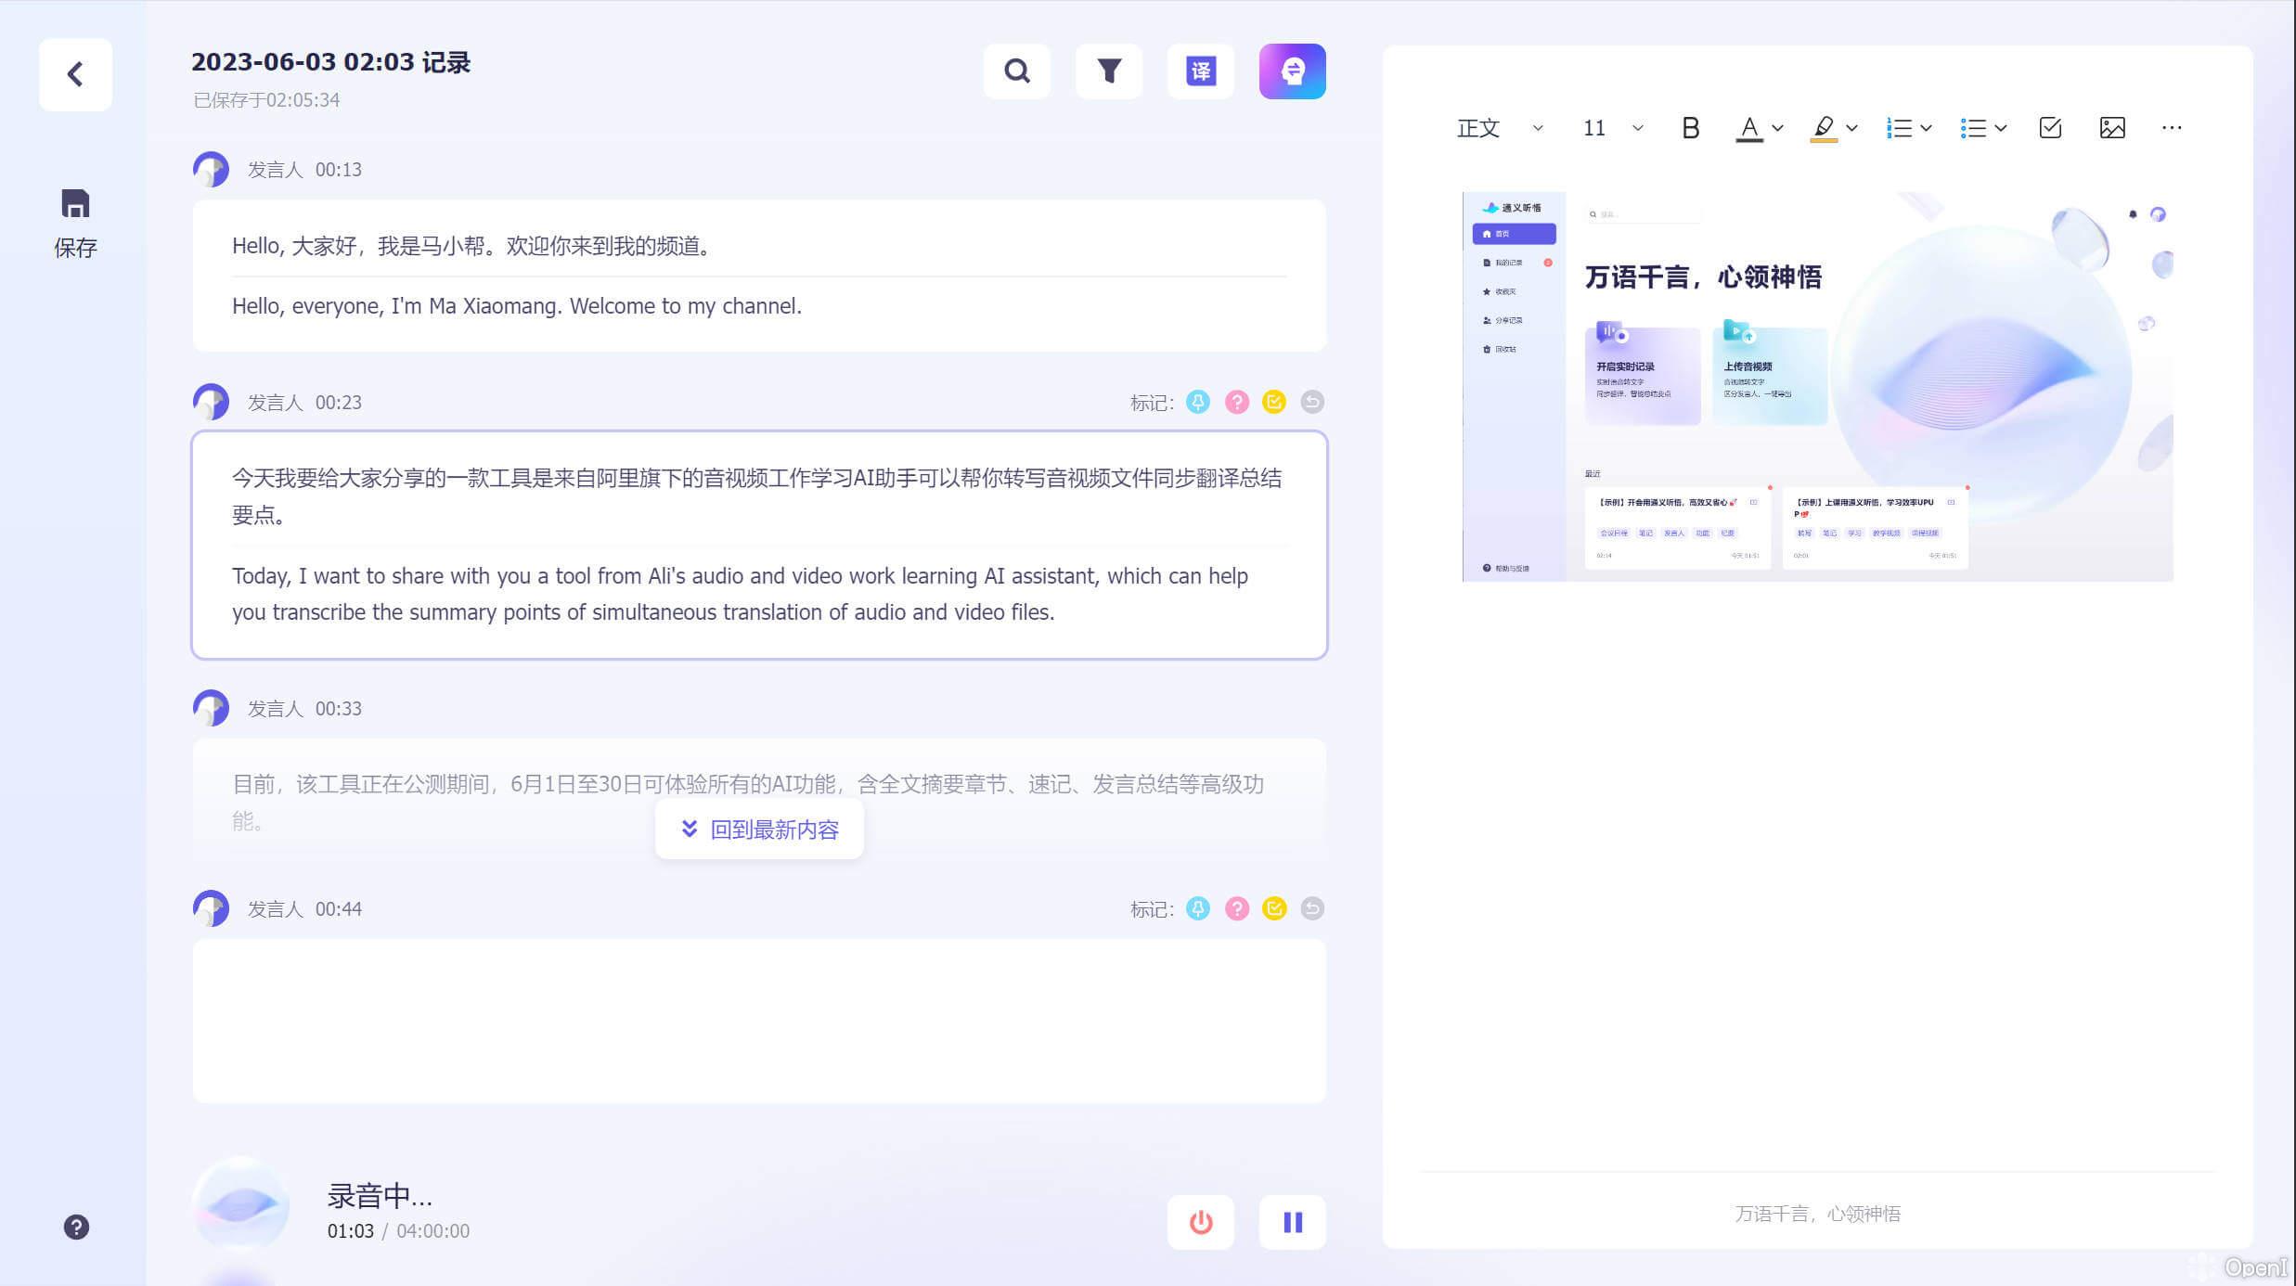The image size is (2296, 1286).
Task: Toggle the translation (译) feature
Action: (x=1200, y=71)
